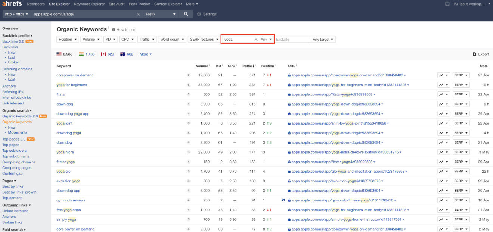The image size is (493, 232).
Task: Open Keywords Explorer tab
Action: point(89,4)
